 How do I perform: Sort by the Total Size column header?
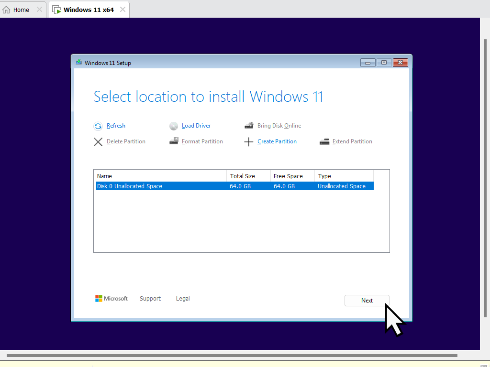(242, 176)
